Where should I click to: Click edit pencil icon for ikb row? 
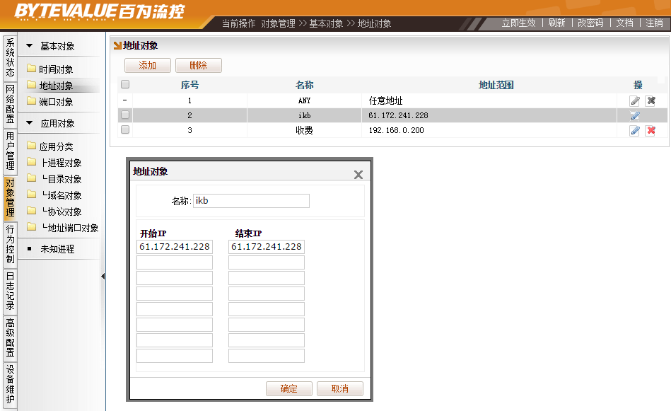[635, 115]
